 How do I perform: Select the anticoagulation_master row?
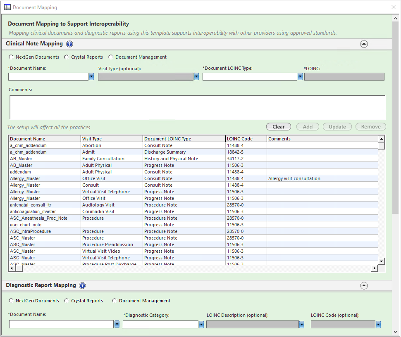tap(193, 211)
